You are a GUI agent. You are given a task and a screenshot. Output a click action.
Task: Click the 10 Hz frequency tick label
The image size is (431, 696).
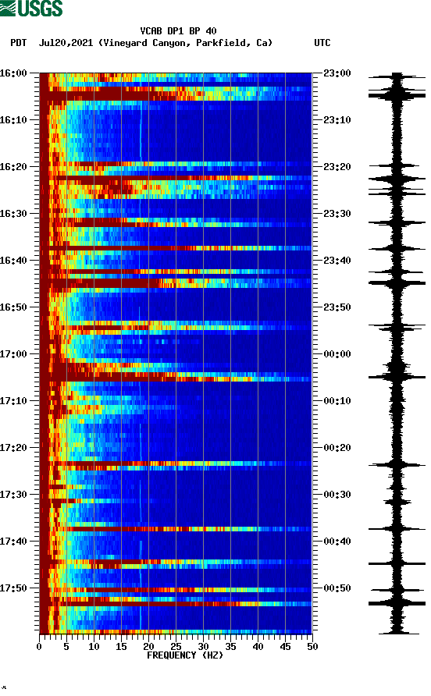pyautogui.click(x=94, y=647)
